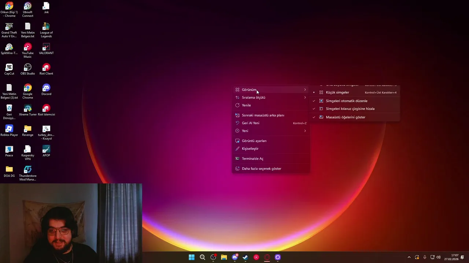Click the sync update tray icon

click(417, 257)
